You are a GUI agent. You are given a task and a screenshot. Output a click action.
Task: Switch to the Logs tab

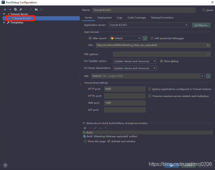(119, 18)
